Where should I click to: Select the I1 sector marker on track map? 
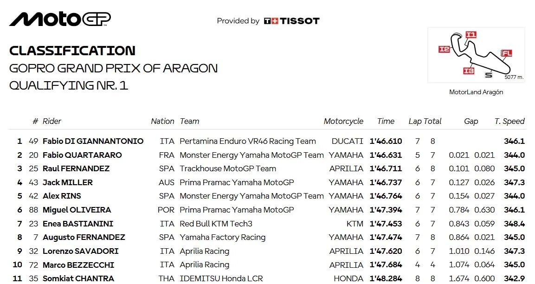coord(471,34)
